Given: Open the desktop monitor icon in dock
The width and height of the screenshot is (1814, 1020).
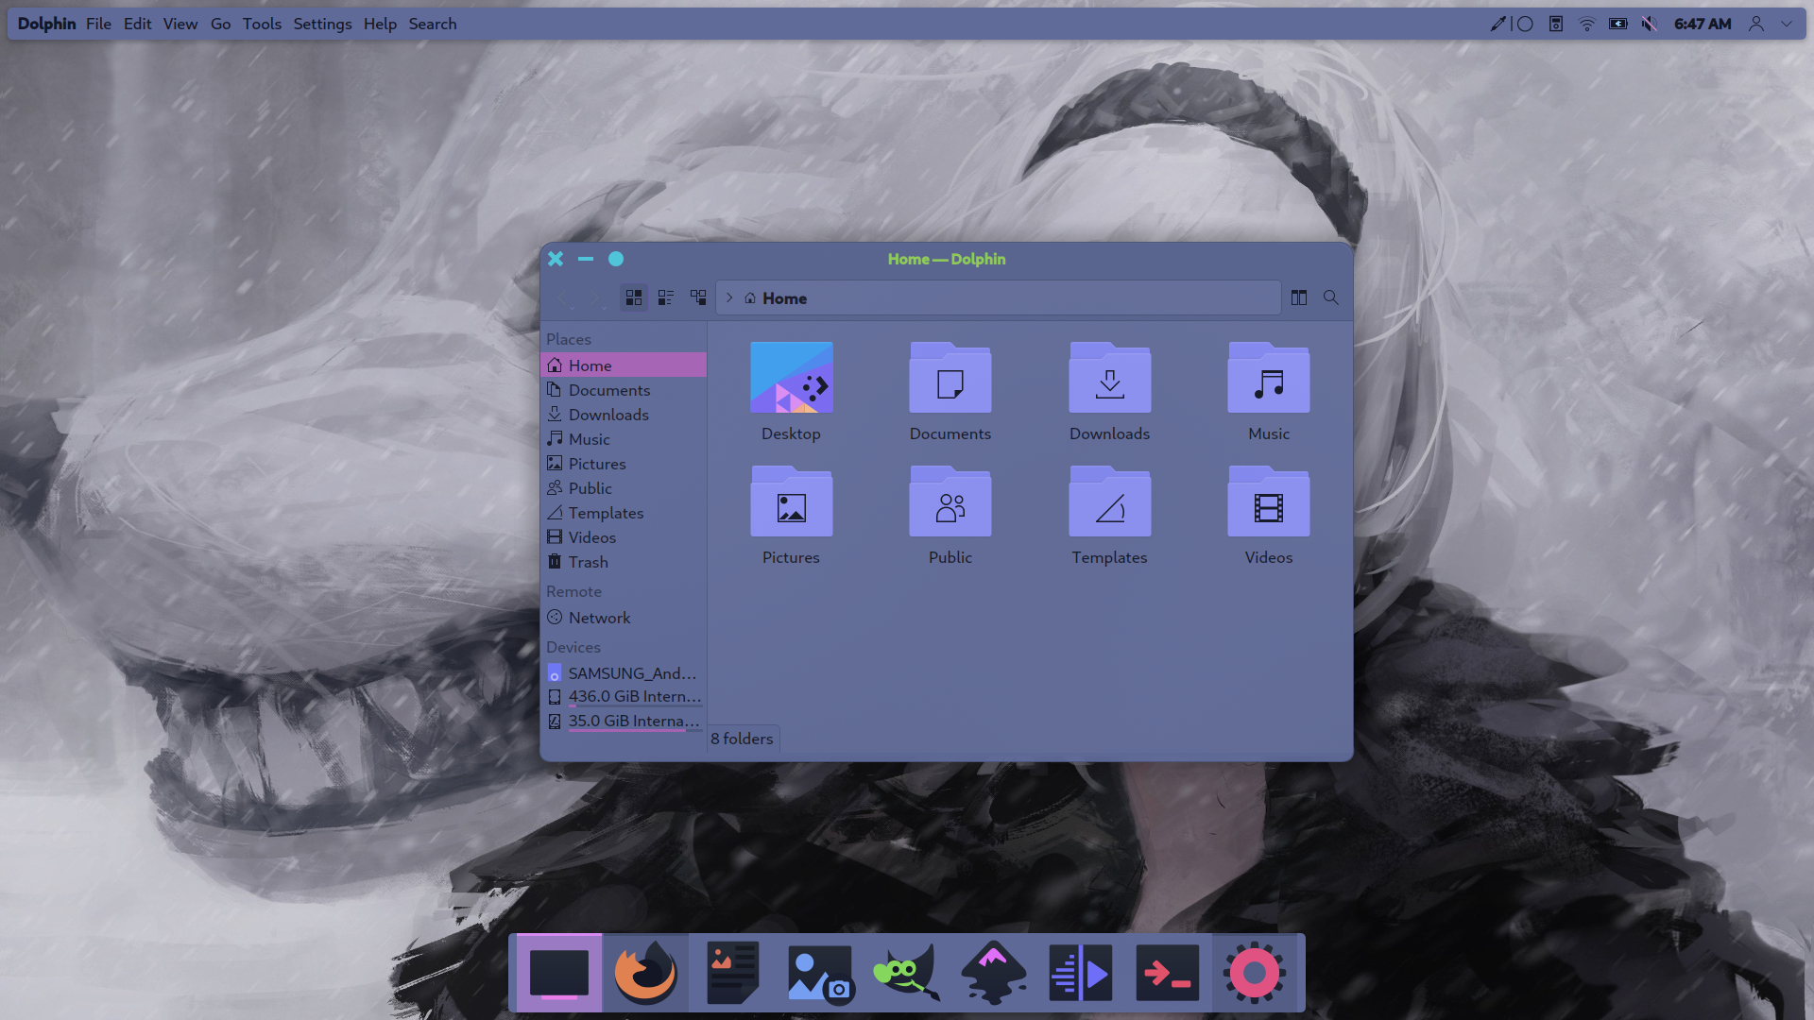Looking at the screenshot, I should pyautogui.click(x=559, y=973).
